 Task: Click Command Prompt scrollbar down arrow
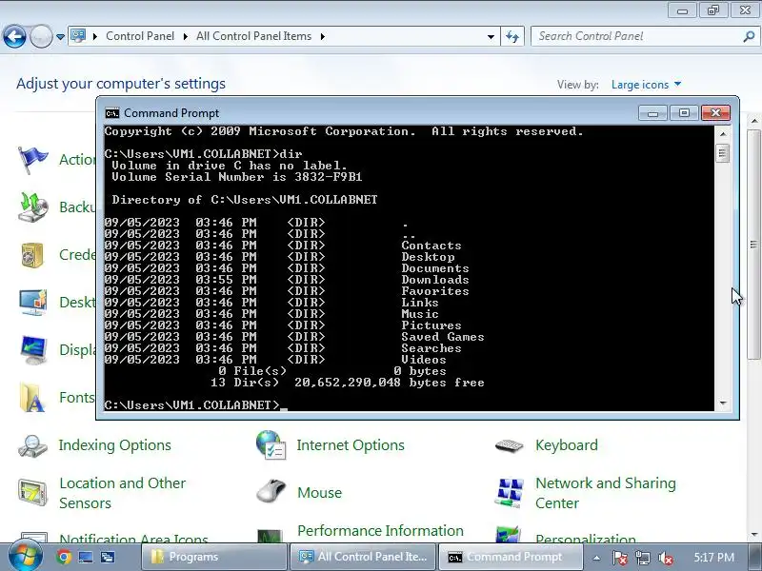722,404
